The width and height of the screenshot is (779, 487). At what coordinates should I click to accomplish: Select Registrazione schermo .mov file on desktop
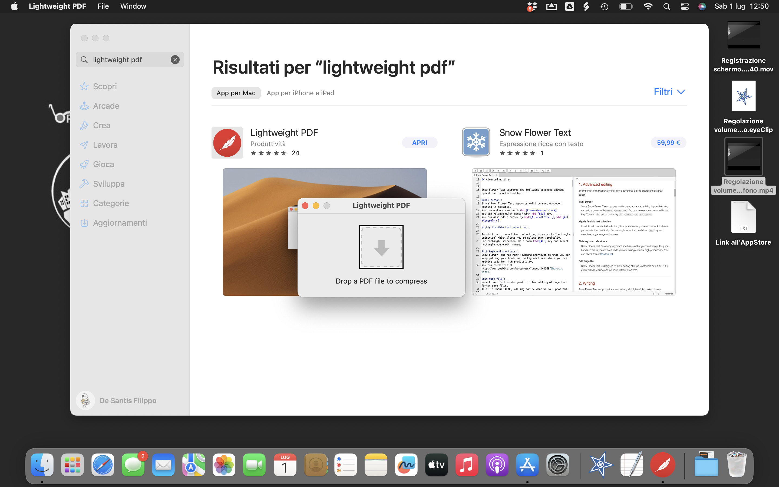pos(743,47)
